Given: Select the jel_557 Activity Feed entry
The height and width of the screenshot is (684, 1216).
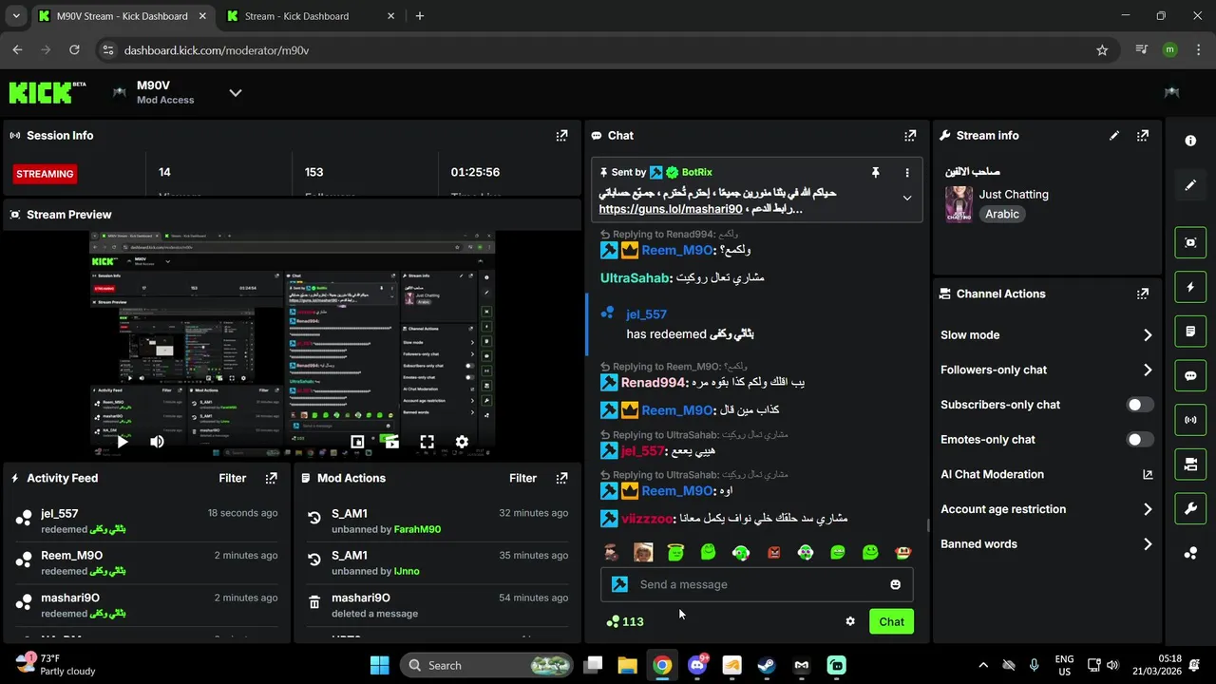Looking at the screenshot, I should tap(147, 522).
